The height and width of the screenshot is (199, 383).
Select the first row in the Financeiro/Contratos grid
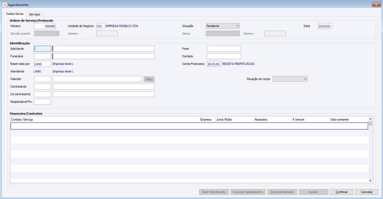click(x=189, y=126)
